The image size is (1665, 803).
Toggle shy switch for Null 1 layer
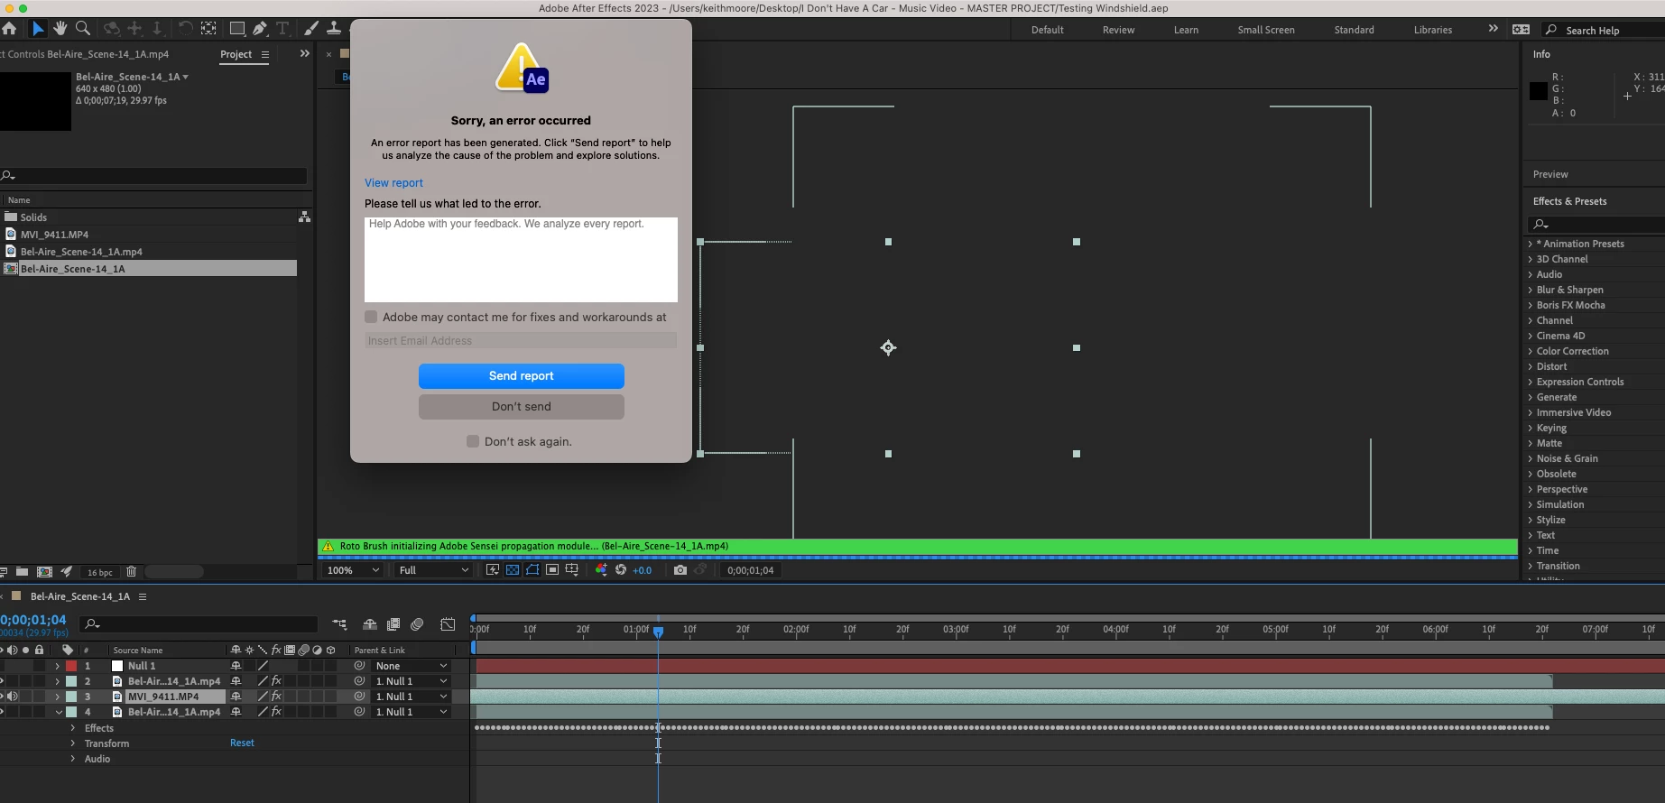(236, 666)
